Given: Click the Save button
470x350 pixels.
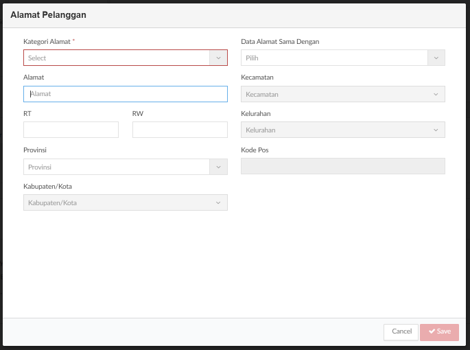Looking at the screenshot, I should (x=439, y=332).
